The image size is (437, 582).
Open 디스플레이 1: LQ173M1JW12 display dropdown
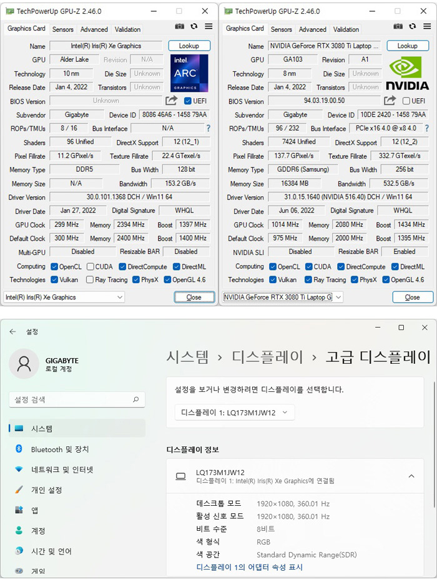point(234,413)
